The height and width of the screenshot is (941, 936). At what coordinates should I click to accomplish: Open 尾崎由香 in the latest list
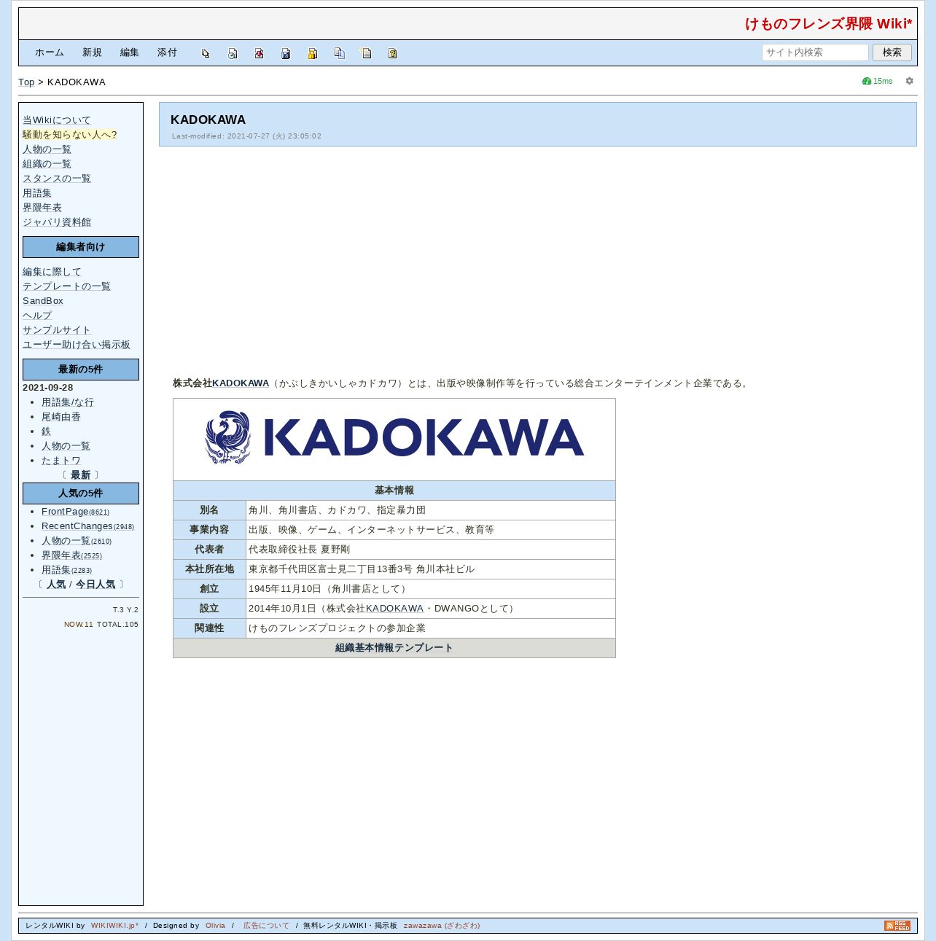[x=61, y=417]
